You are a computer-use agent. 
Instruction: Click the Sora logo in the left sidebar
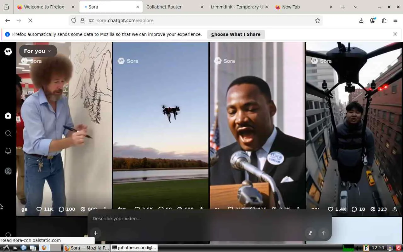(x=8, y=52)
